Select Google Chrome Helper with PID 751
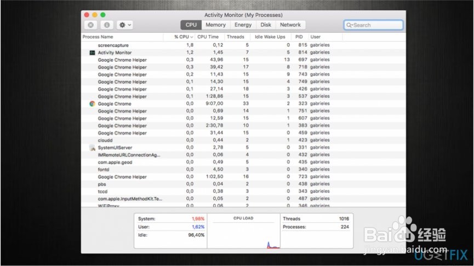Viewport: 474px width, 266px height. tap(243, 111)
